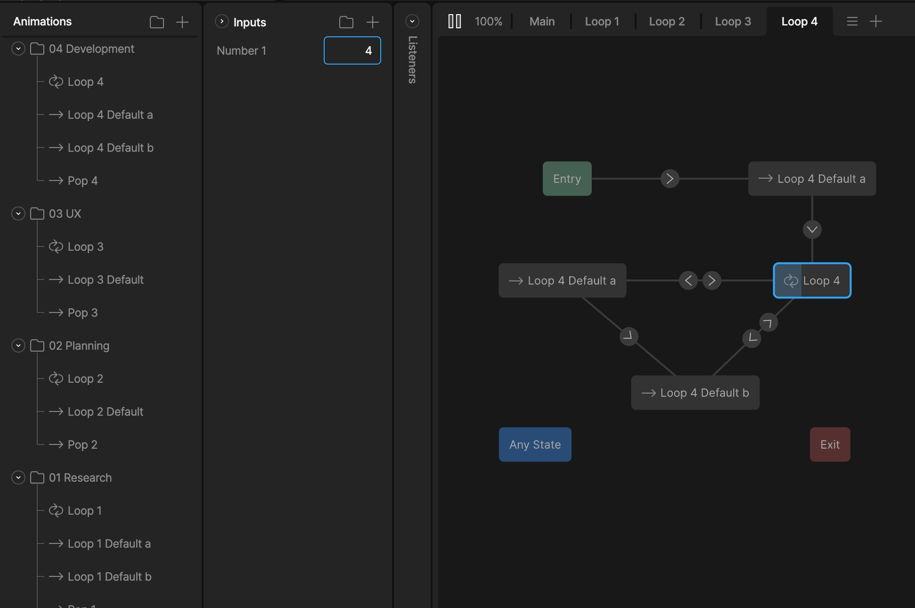Viewport: 915px width, 608px height.
Task: Open the vertical Listeners panel label
Action: (412, 60)
